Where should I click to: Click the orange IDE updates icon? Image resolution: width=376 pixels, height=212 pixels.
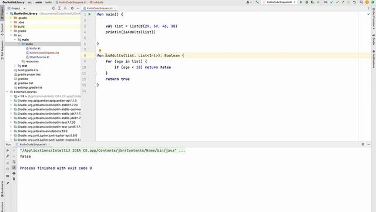click(x=367, y=2)
